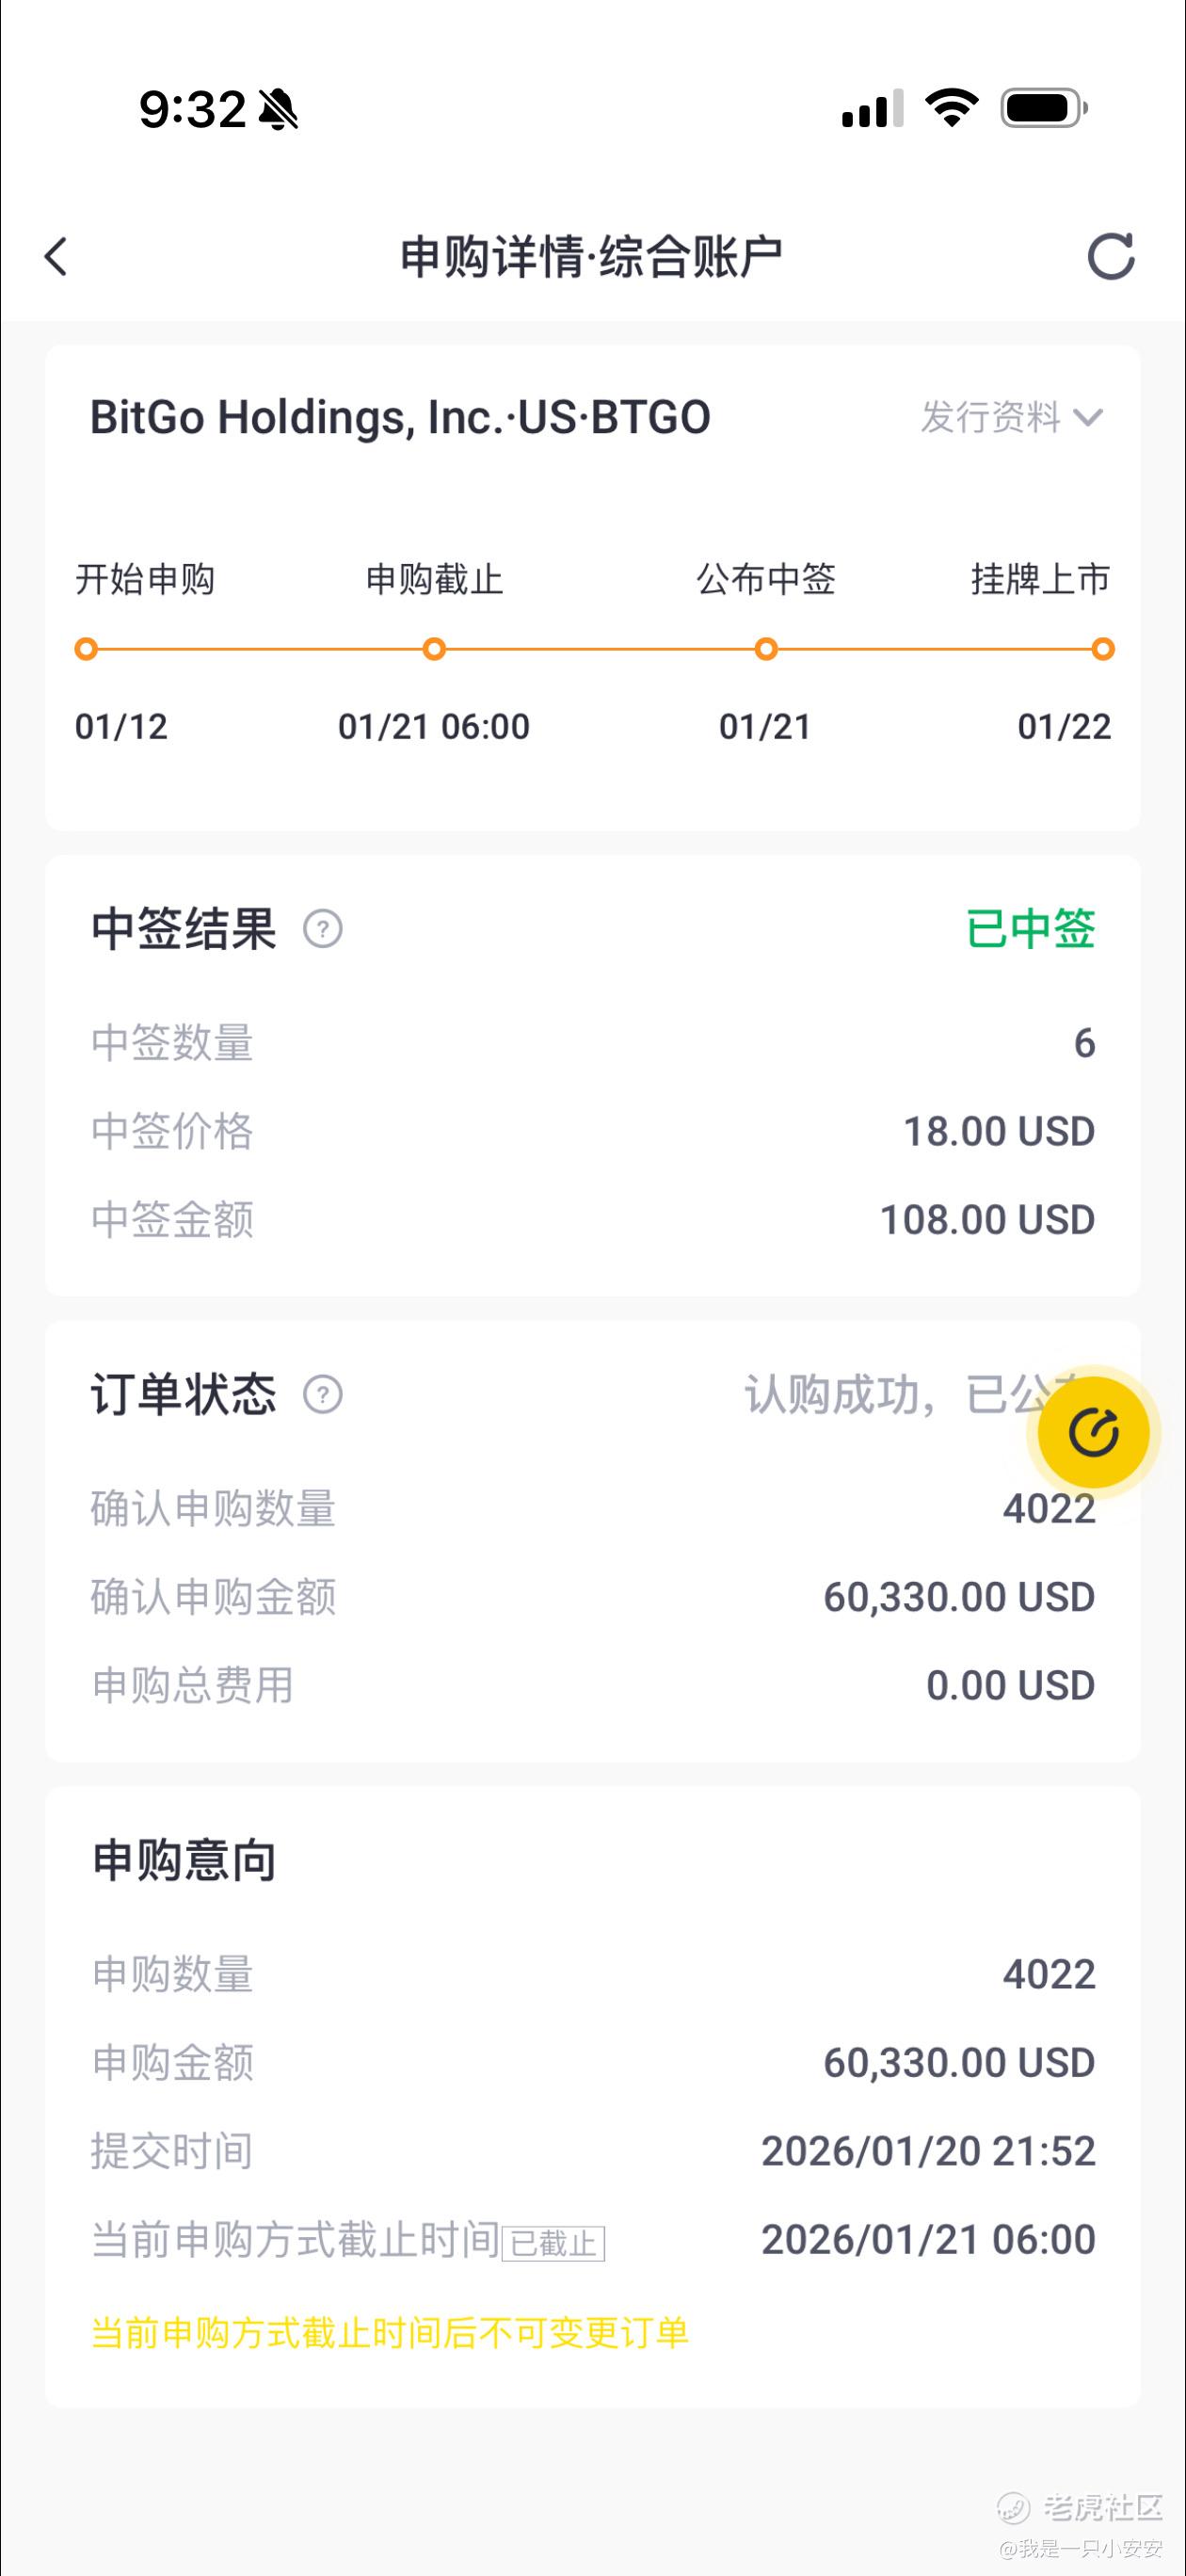
Task: Tap the 已截止 tag
Action: [x=553, y=2243]
